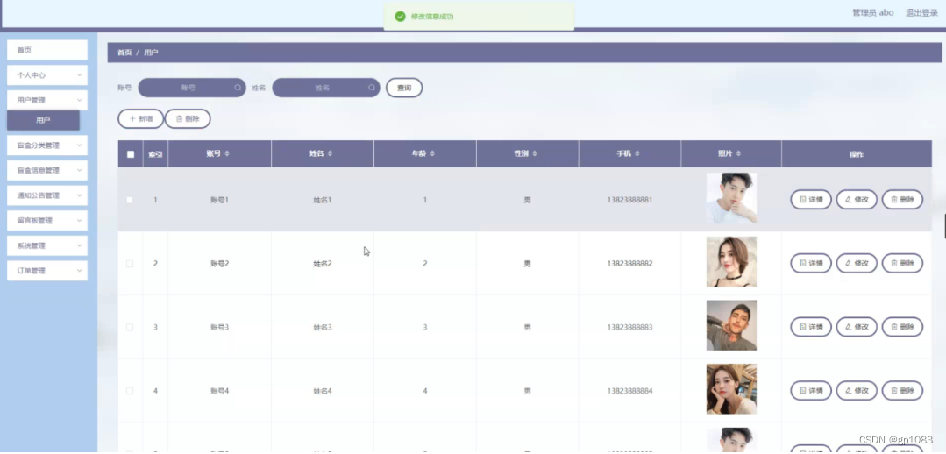Screen dimensions: 946x454
Task: Open the 首页 sidebar item
Action: click(47, 50)
